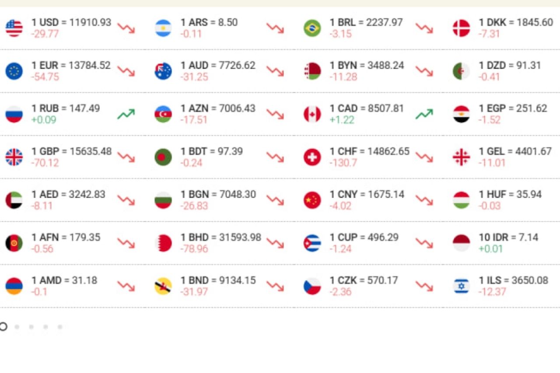This screenshot has width=560, height=373.
Task: Click the red falling arrow next to USD
Action: [x=126, y=28]
